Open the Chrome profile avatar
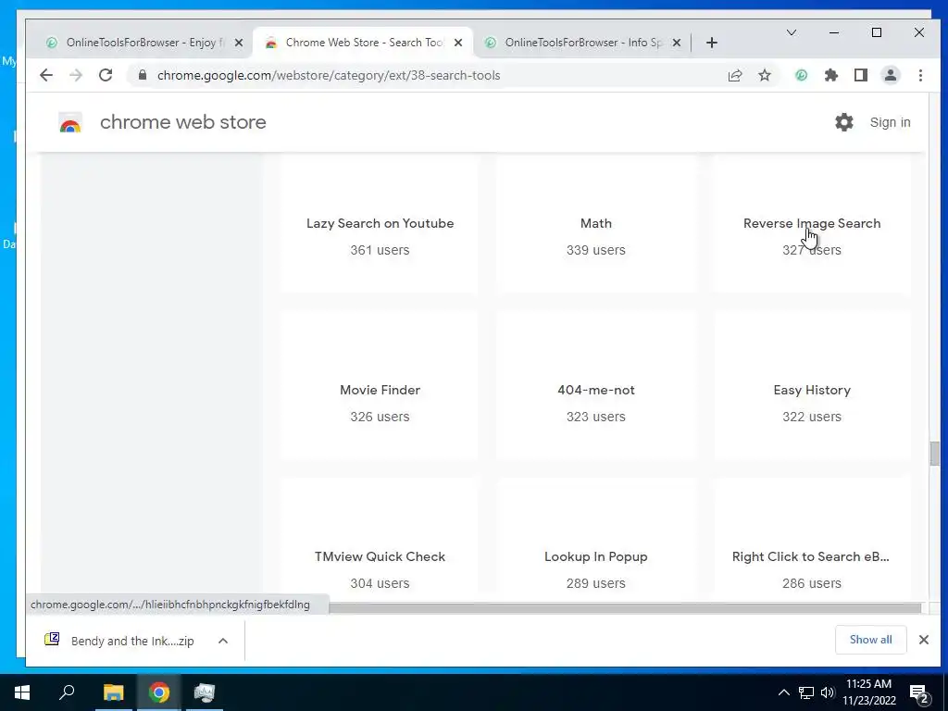Image resolution: width=948 pixels, height=711 pixels. point(891,75)
